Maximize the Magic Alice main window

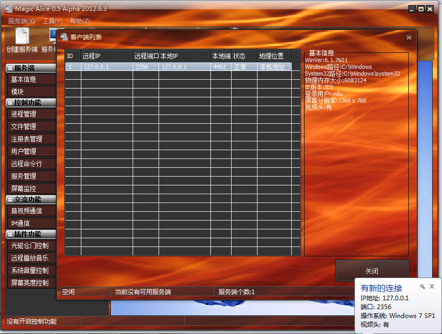(421, 9)
